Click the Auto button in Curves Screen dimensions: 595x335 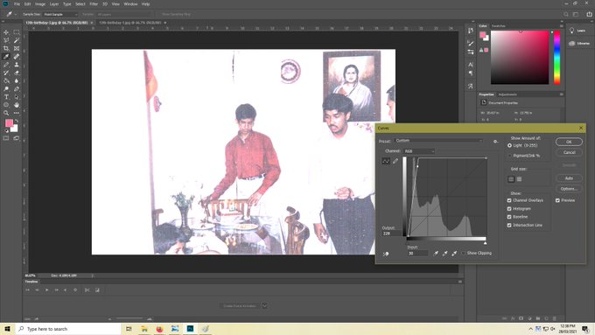click(x=569, y=178)
